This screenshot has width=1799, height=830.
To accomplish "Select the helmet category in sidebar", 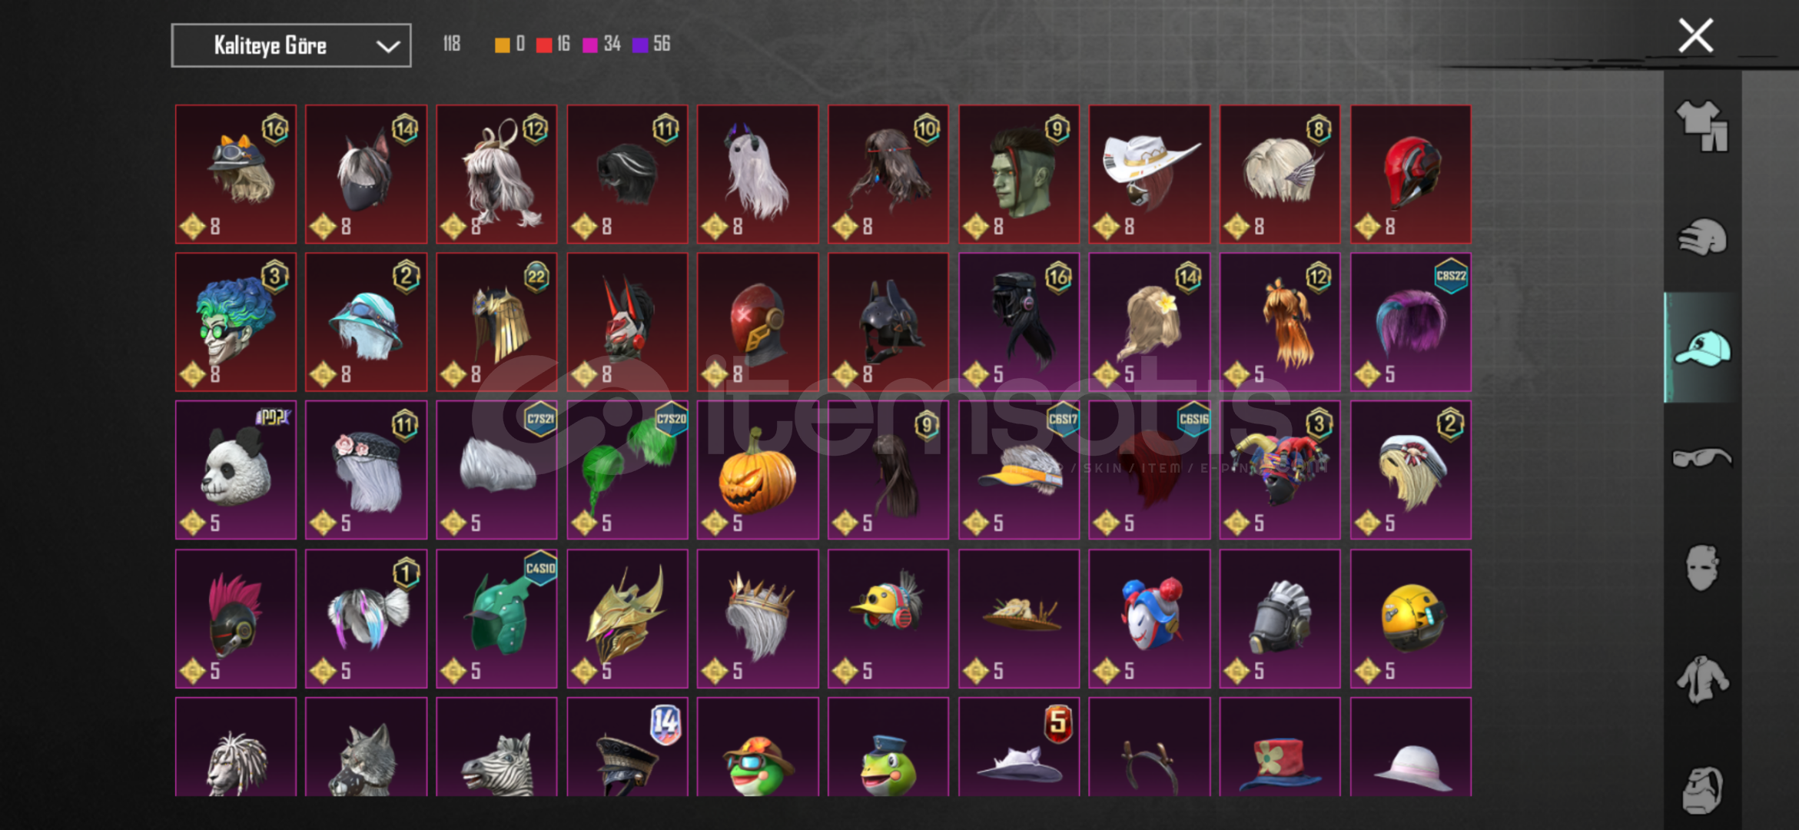I will click(x=1702, y=237).
